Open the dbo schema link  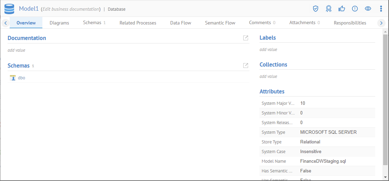tap(21, 78)
